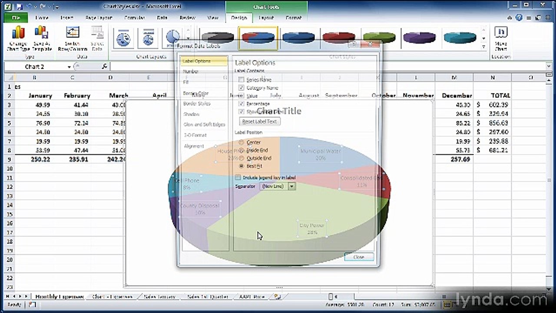This screenshot has height=313, width=556.
Task: Click the Reset Label Text button
Action: tap(261, 121)
